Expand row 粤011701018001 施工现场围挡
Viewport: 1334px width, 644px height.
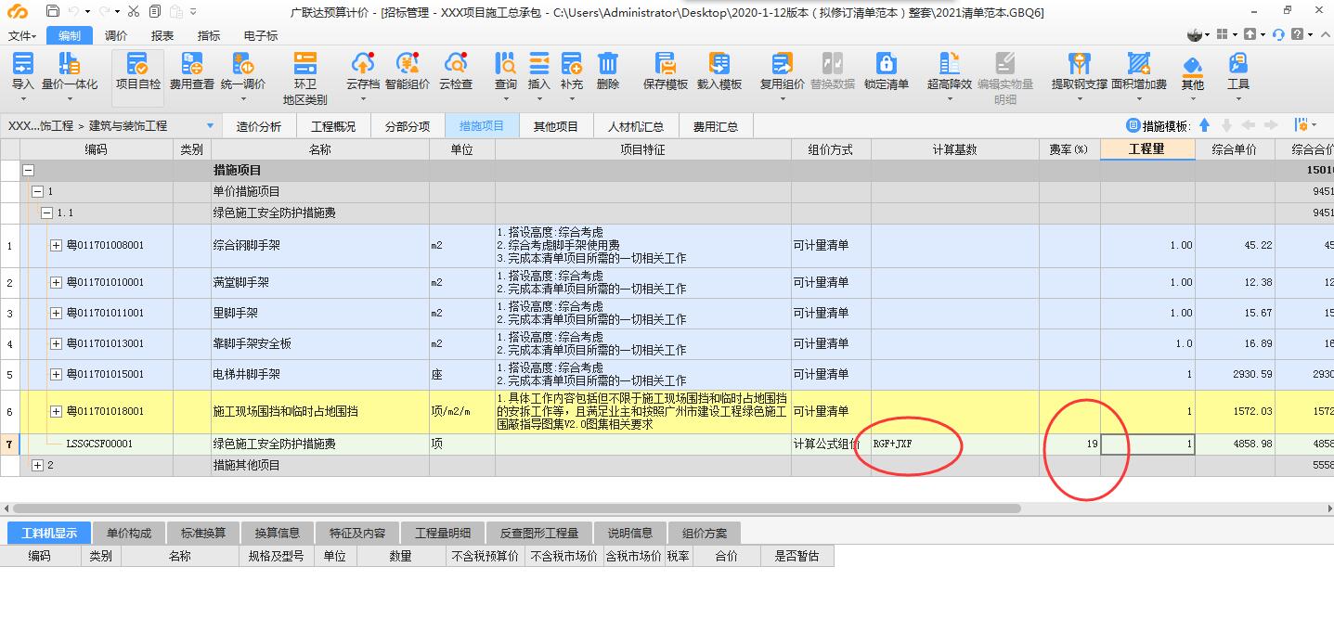tap(56, 411)
